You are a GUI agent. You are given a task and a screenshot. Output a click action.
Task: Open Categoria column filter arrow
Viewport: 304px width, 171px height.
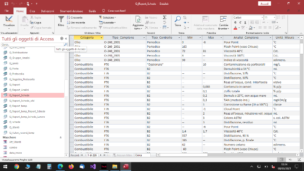[x=101, y=38]
